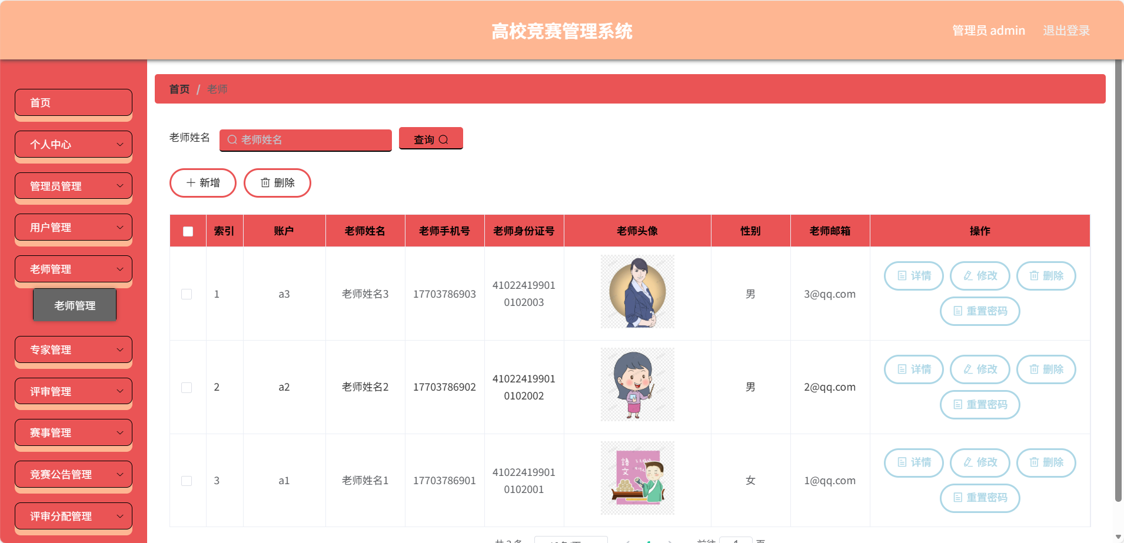The width and height of the screenshot is (1124, 543).
Task: Click the 高校竞赛管理系统 title
Action: coord(562,31)
